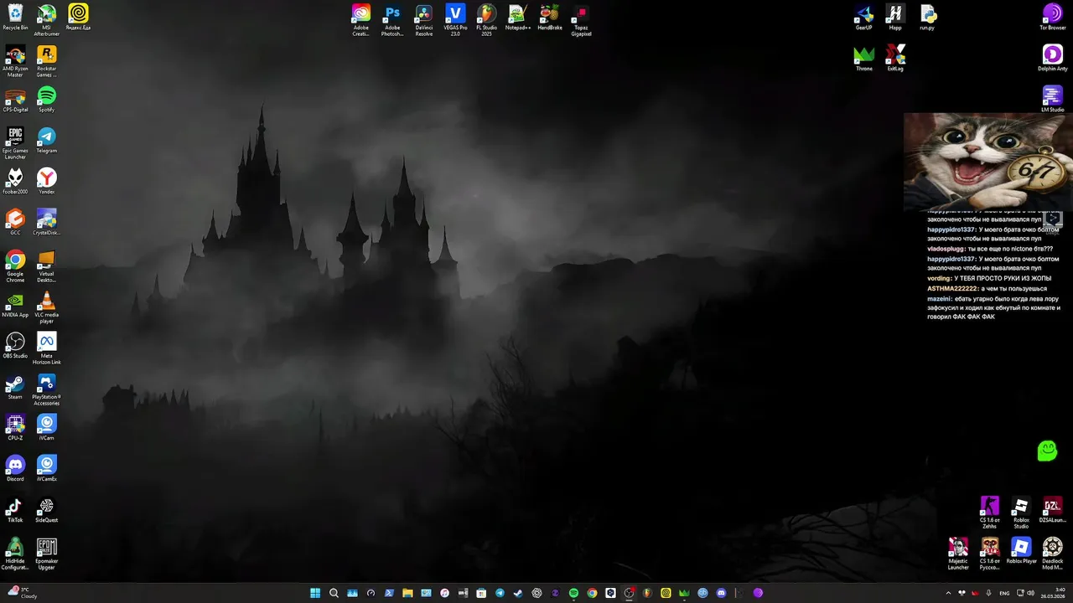Launch VEGAS Pro 23.0 shortcut
Image resolution: width=1073 pixels, height=603 pixels.
[x=455, y=20]
